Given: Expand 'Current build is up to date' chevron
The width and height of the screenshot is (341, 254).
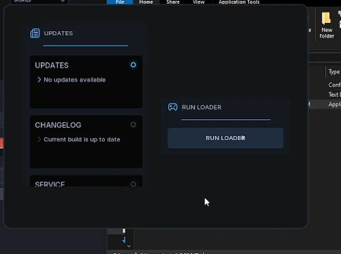Looking at the screenshot, I should (x=39, y=139).
